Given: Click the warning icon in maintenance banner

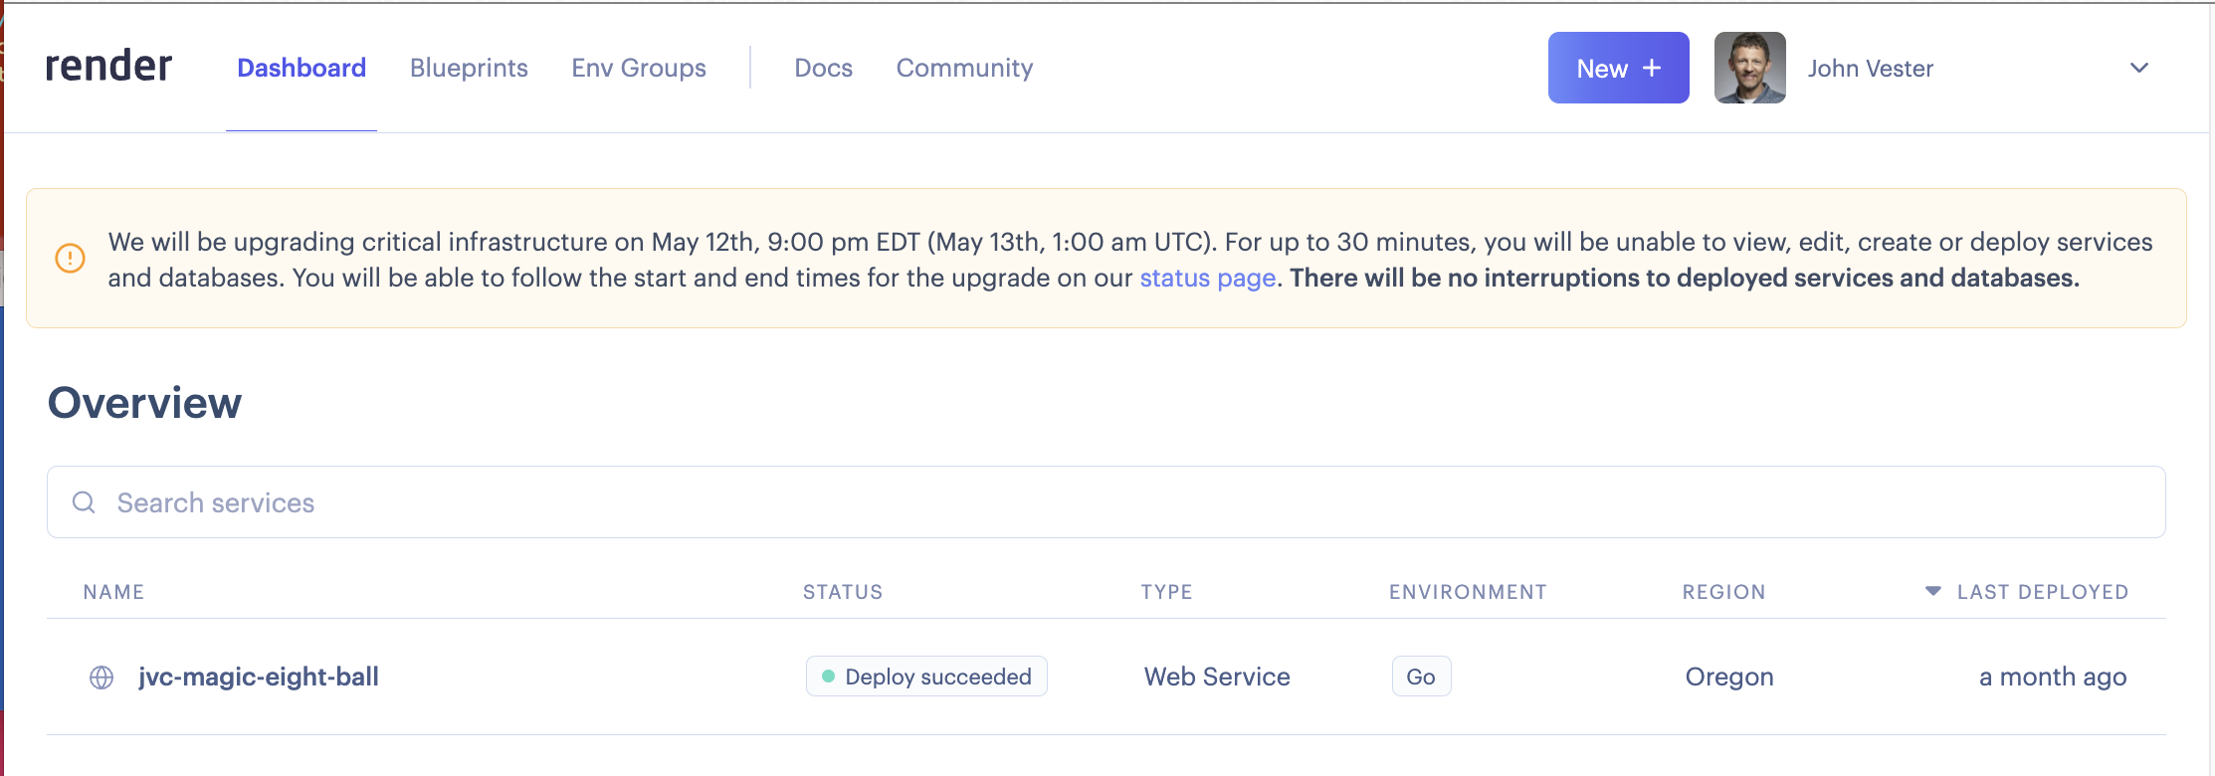Looking at the screenshot, I should click(70, 259).
